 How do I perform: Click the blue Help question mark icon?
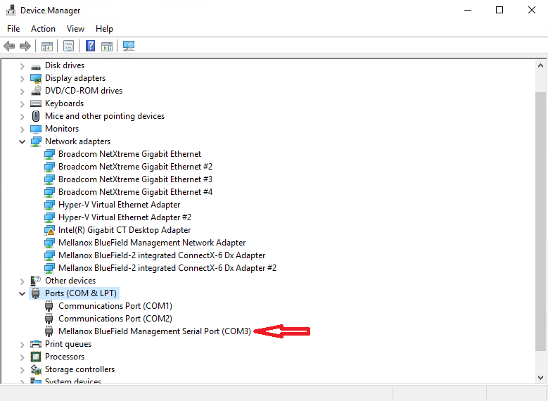tap(90, 46)
